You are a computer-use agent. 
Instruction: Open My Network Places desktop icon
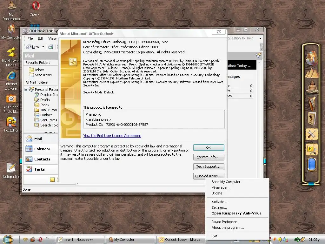11,57
